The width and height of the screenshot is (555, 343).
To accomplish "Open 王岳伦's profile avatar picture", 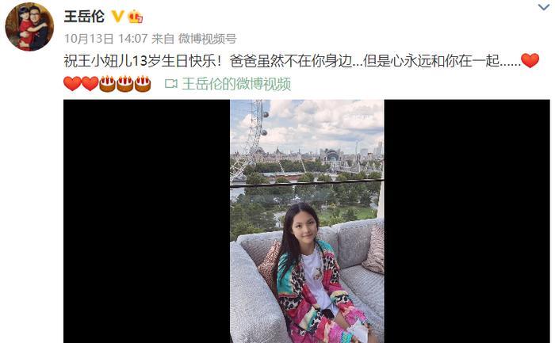I will (x=30, y=27).
